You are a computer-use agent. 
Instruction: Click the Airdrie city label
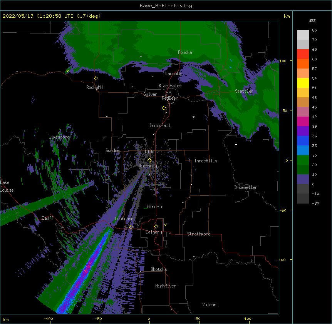[155, 207]
